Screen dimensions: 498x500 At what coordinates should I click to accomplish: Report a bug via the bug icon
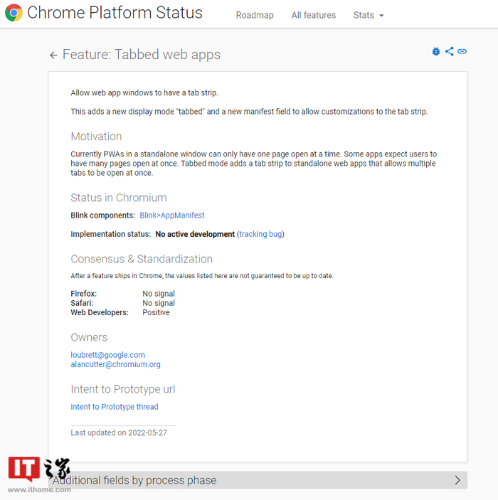click(x=436, y=51)
